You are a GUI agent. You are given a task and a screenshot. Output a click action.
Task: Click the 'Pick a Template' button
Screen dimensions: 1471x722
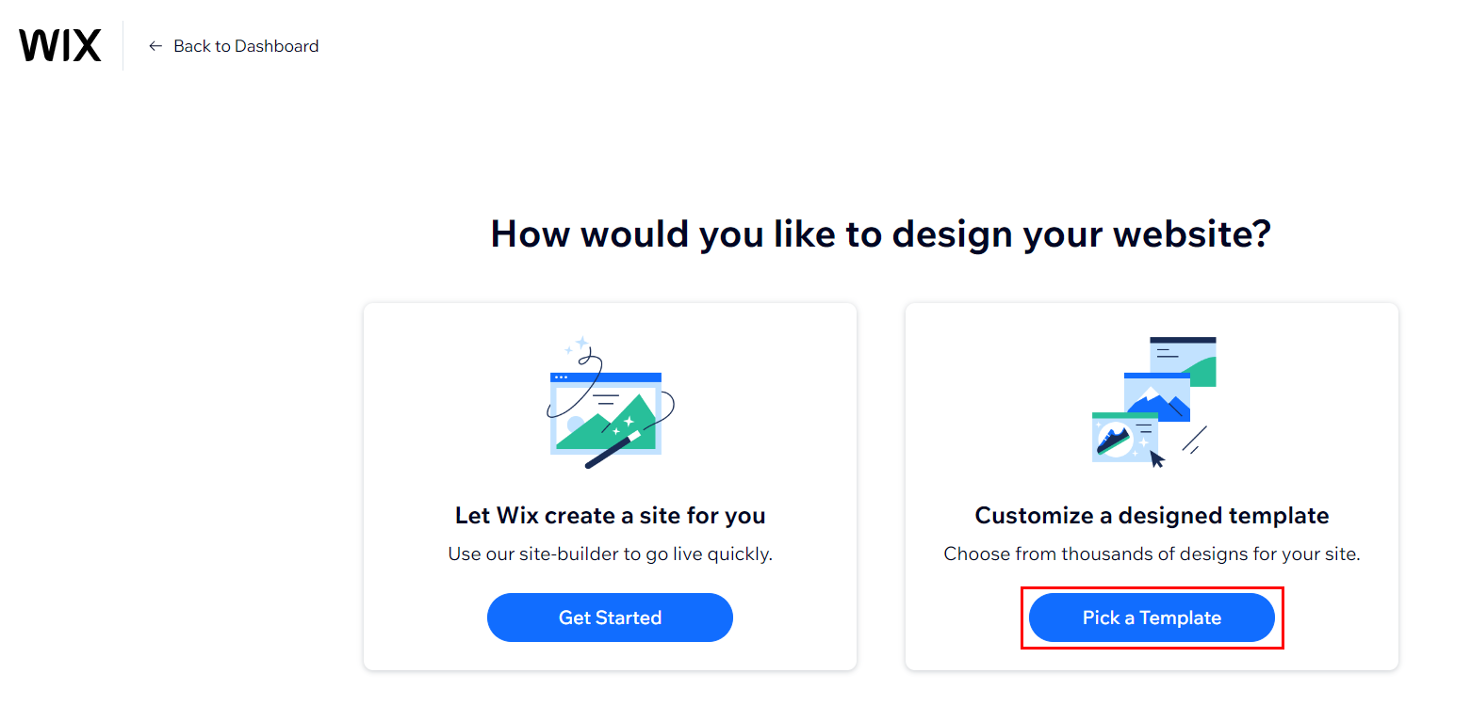pos(1152,618)
